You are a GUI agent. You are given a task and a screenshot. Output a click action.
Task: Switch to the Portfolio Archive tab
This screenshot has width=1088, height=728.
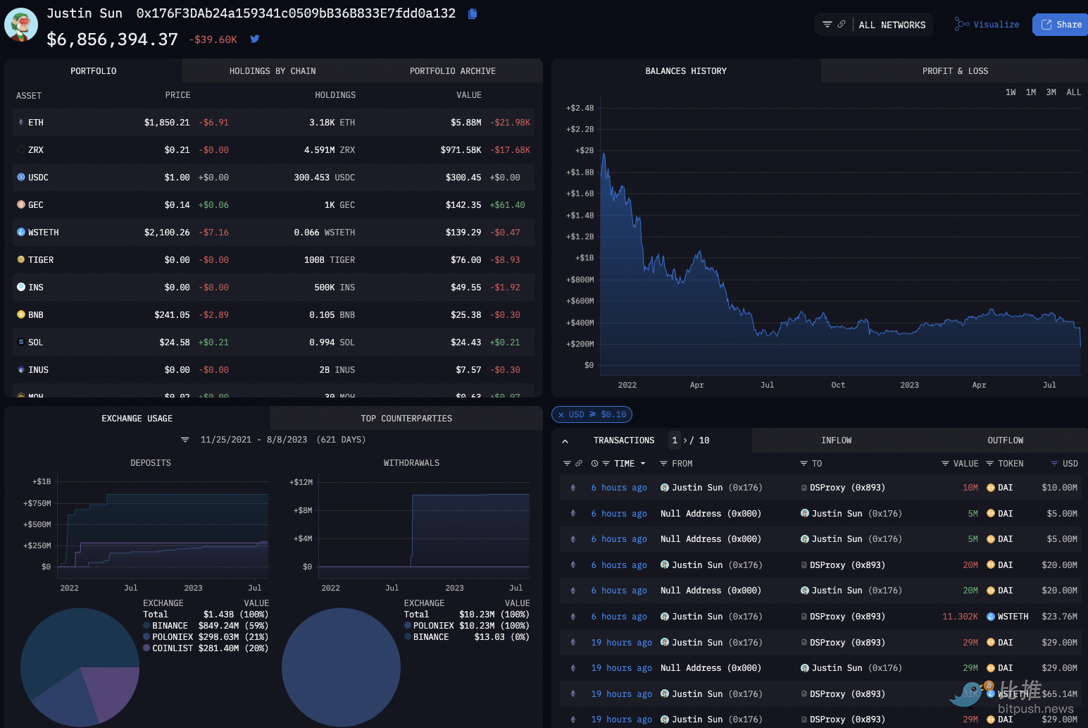coord(453,71)
